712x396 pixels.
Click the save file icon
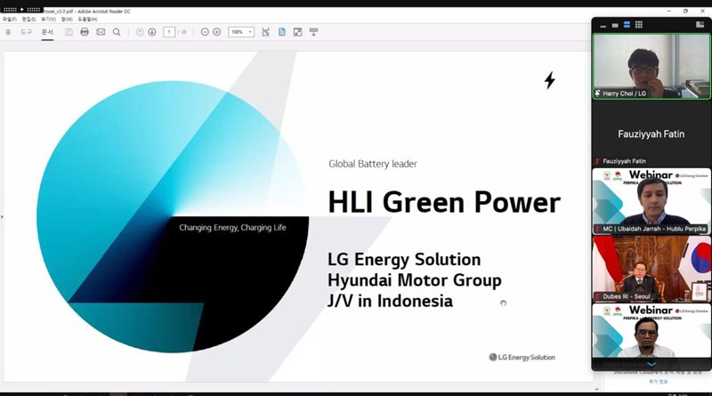click(x=69, y=32)
